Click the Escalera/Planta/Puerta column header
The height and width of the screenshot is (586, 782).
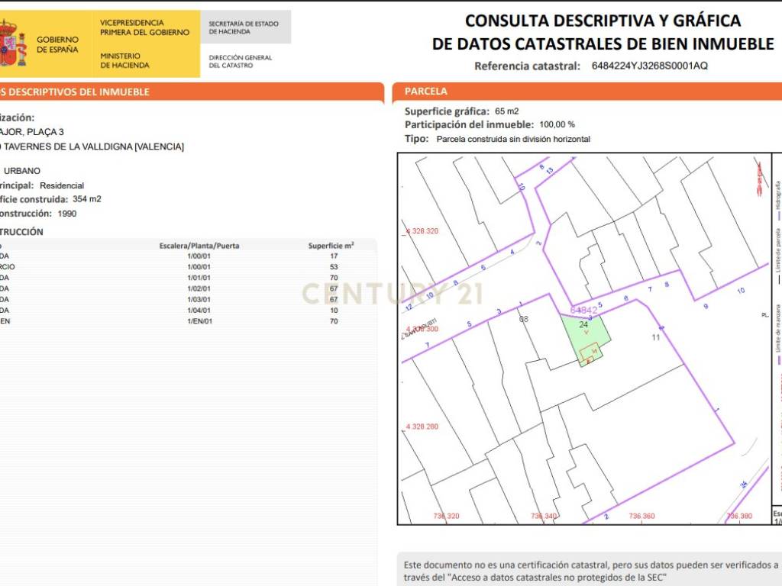pyautogui.click(x=199, y=246)
